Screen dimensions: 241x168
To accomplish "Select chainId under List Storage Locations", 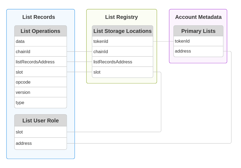I will point(122,52).
